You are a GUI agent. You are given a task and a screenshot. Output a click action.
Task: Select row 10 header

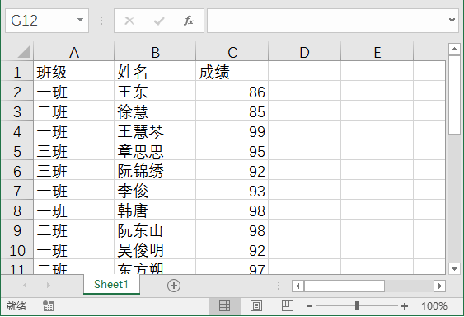click(16, 250)
